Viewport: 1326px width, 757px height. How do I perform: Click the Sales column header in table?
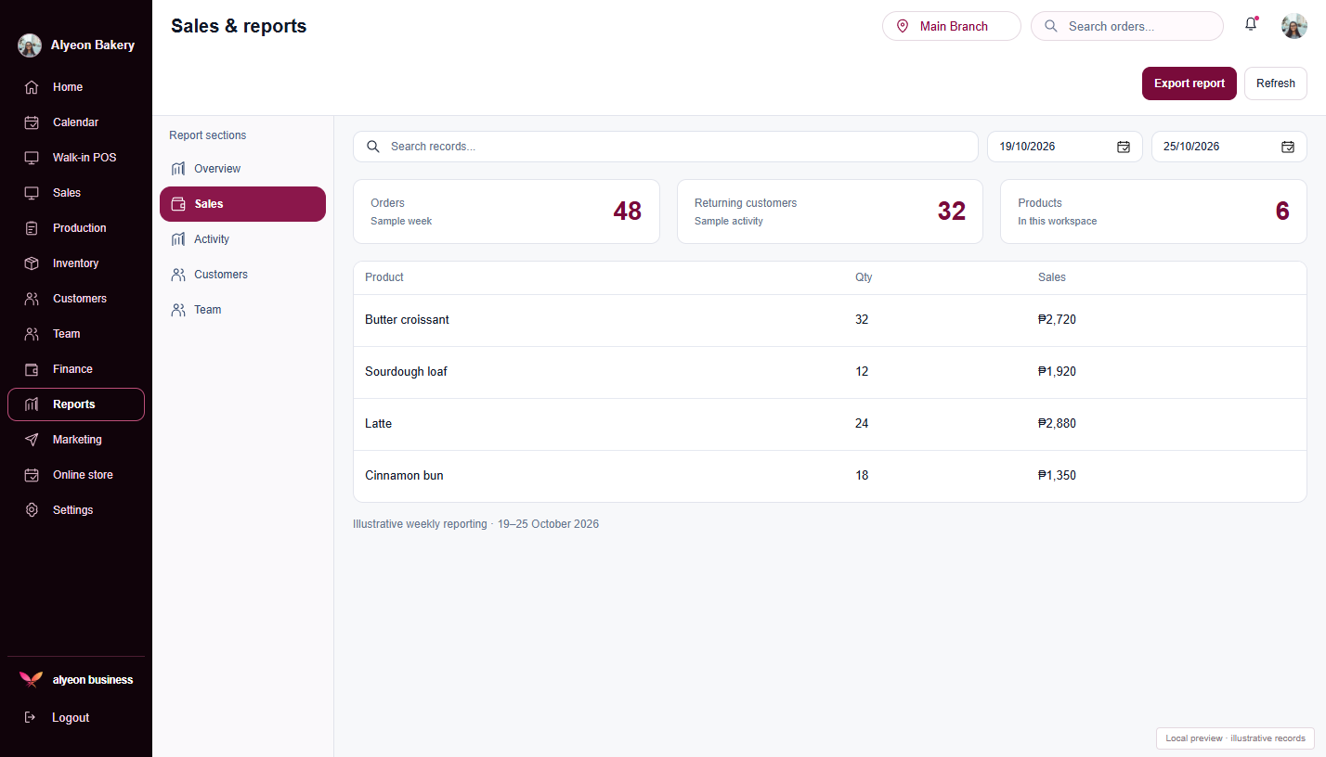tap(1052, 277)
